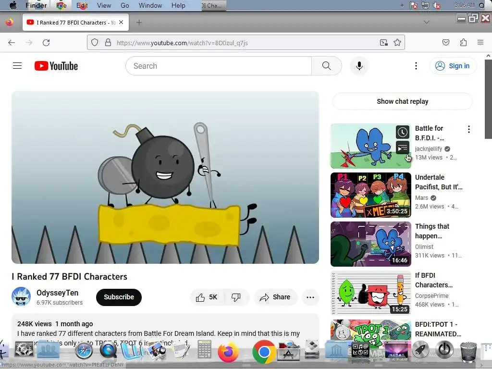This screenshot has height=369, width=492.
Task: Open YouTube settings three-dot menu
Action: point(416,66)
